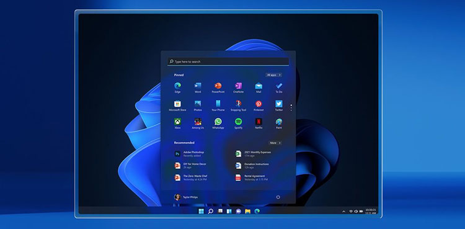Open the Your Phone app
The image size is (465, 229).
click(x=218, y=106)
